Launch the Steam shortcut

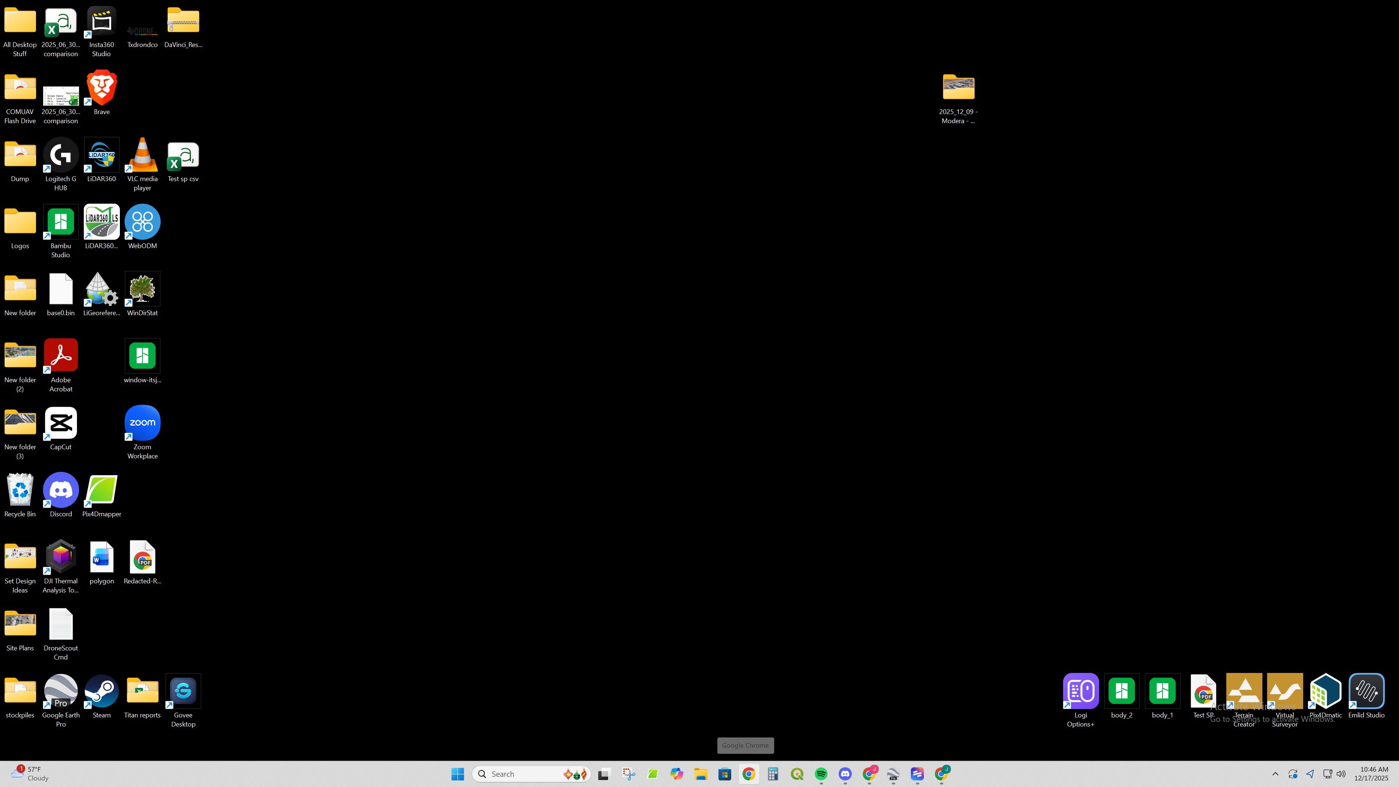(102, 697)
